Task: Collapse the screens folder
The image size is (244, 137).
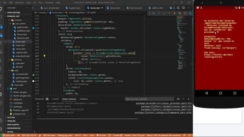Action: pyautogui.click(x=18, y=20)
